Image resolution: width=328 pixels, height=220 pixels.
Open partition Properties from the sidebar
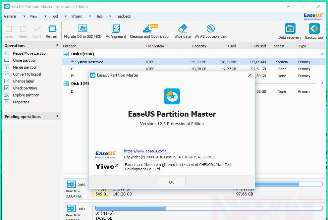click(x=21, y=102)
